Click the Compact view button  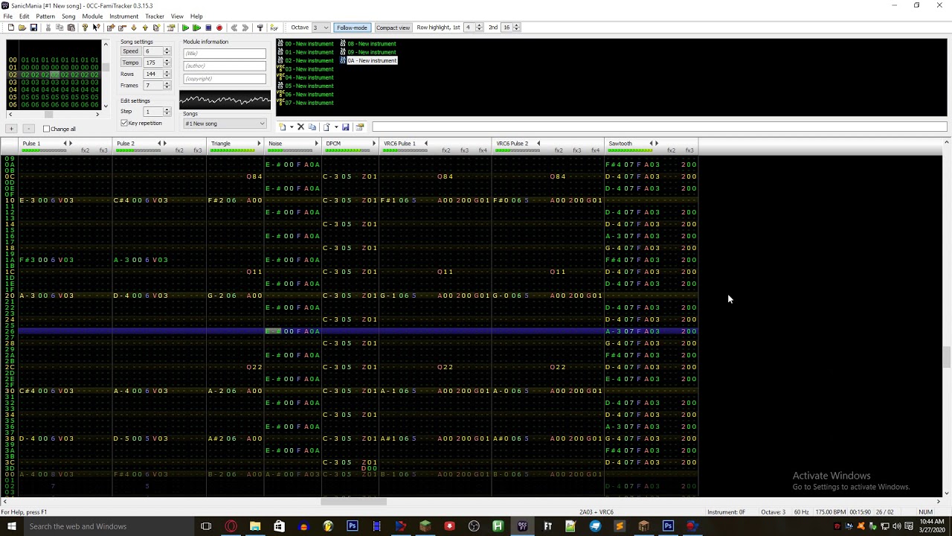pos(393,28)
